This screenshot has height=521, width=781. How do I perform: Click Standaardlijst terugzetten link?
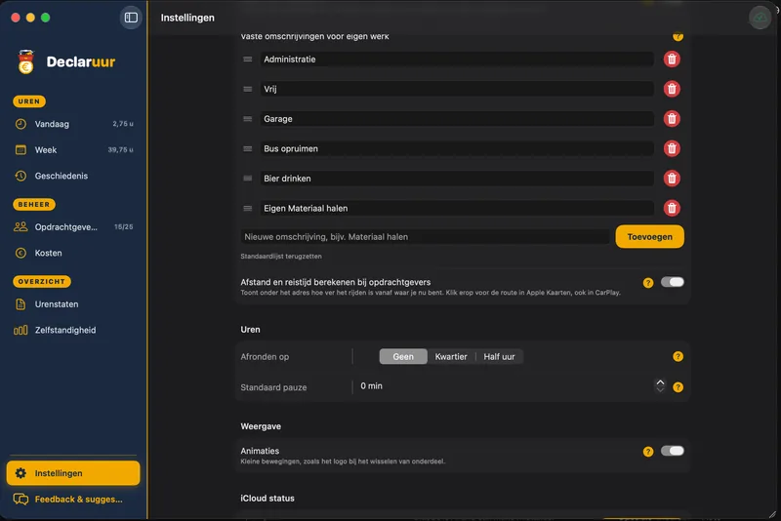(x=281, y=257)
